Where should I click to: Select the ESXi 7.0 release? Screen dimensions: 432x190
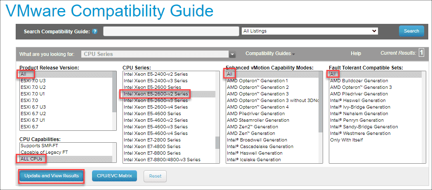point(66,100)
